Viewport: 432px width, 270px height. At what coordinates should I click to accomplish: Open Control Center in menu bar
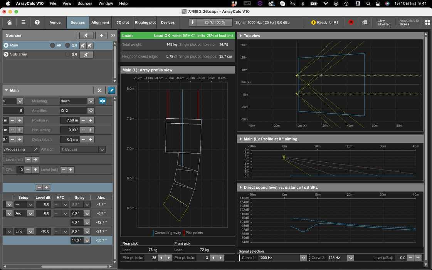pos(378,3)
